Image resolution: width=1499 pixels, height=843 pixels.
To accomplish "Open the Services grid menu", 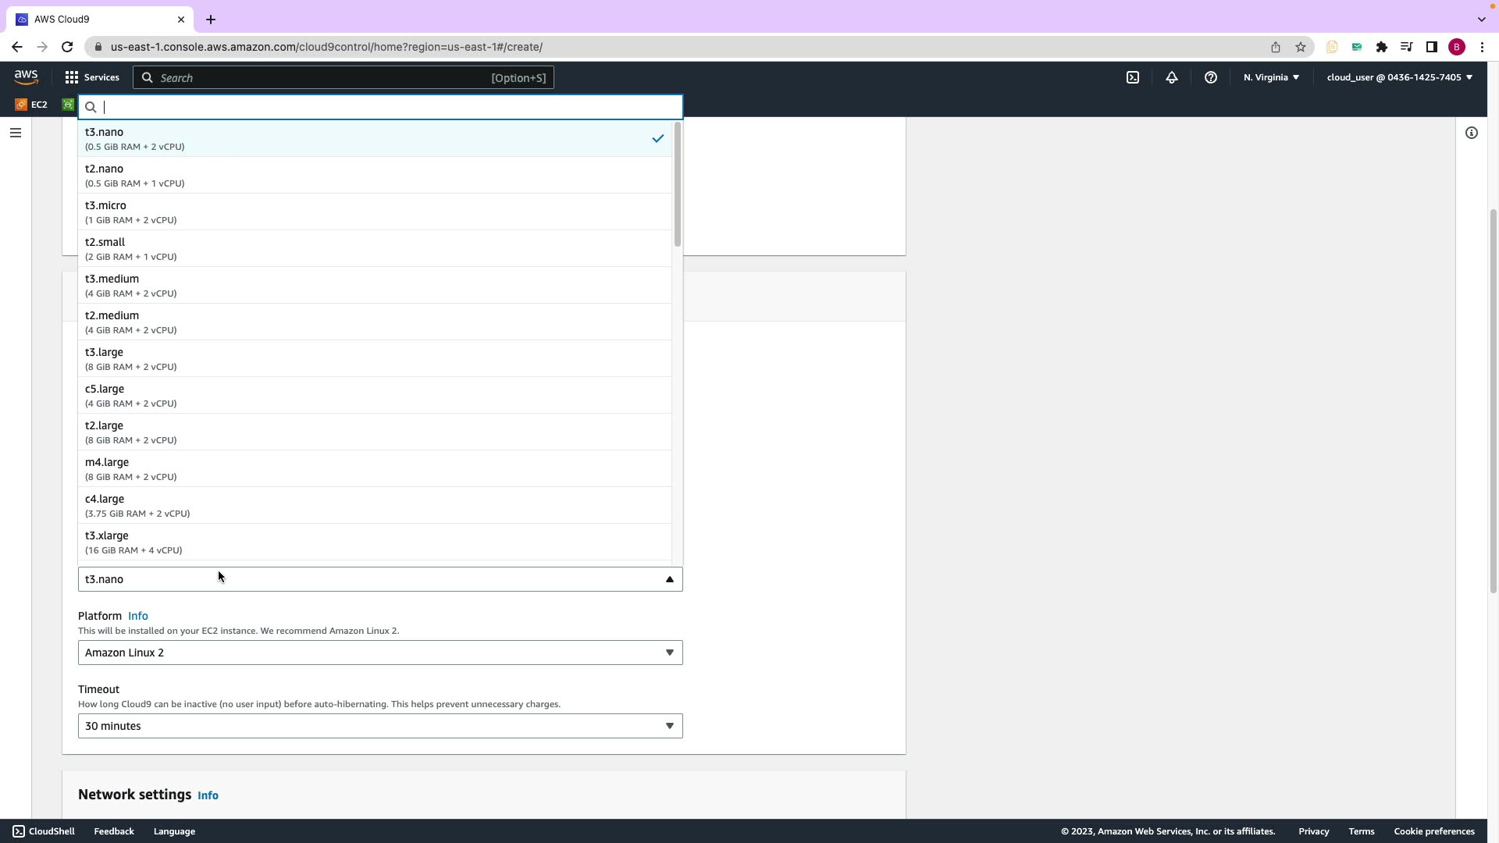I will point(92,77).
